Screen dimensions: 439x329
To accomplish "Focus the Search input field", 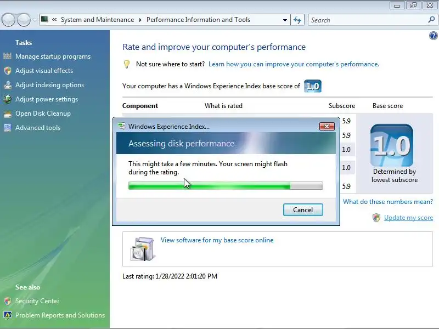I will (x=368, y=20).
